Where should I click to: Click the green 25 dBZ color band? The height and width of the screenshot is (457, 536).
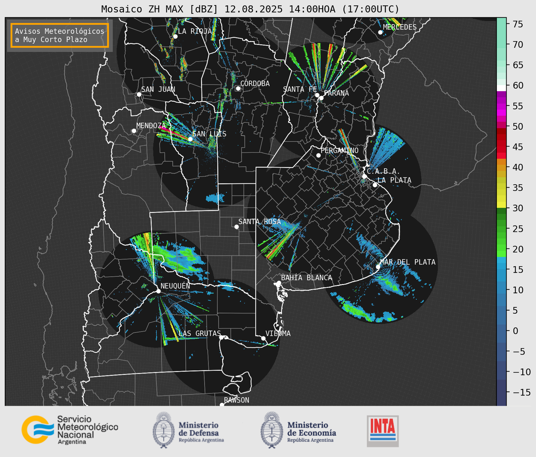click(501, 229)
